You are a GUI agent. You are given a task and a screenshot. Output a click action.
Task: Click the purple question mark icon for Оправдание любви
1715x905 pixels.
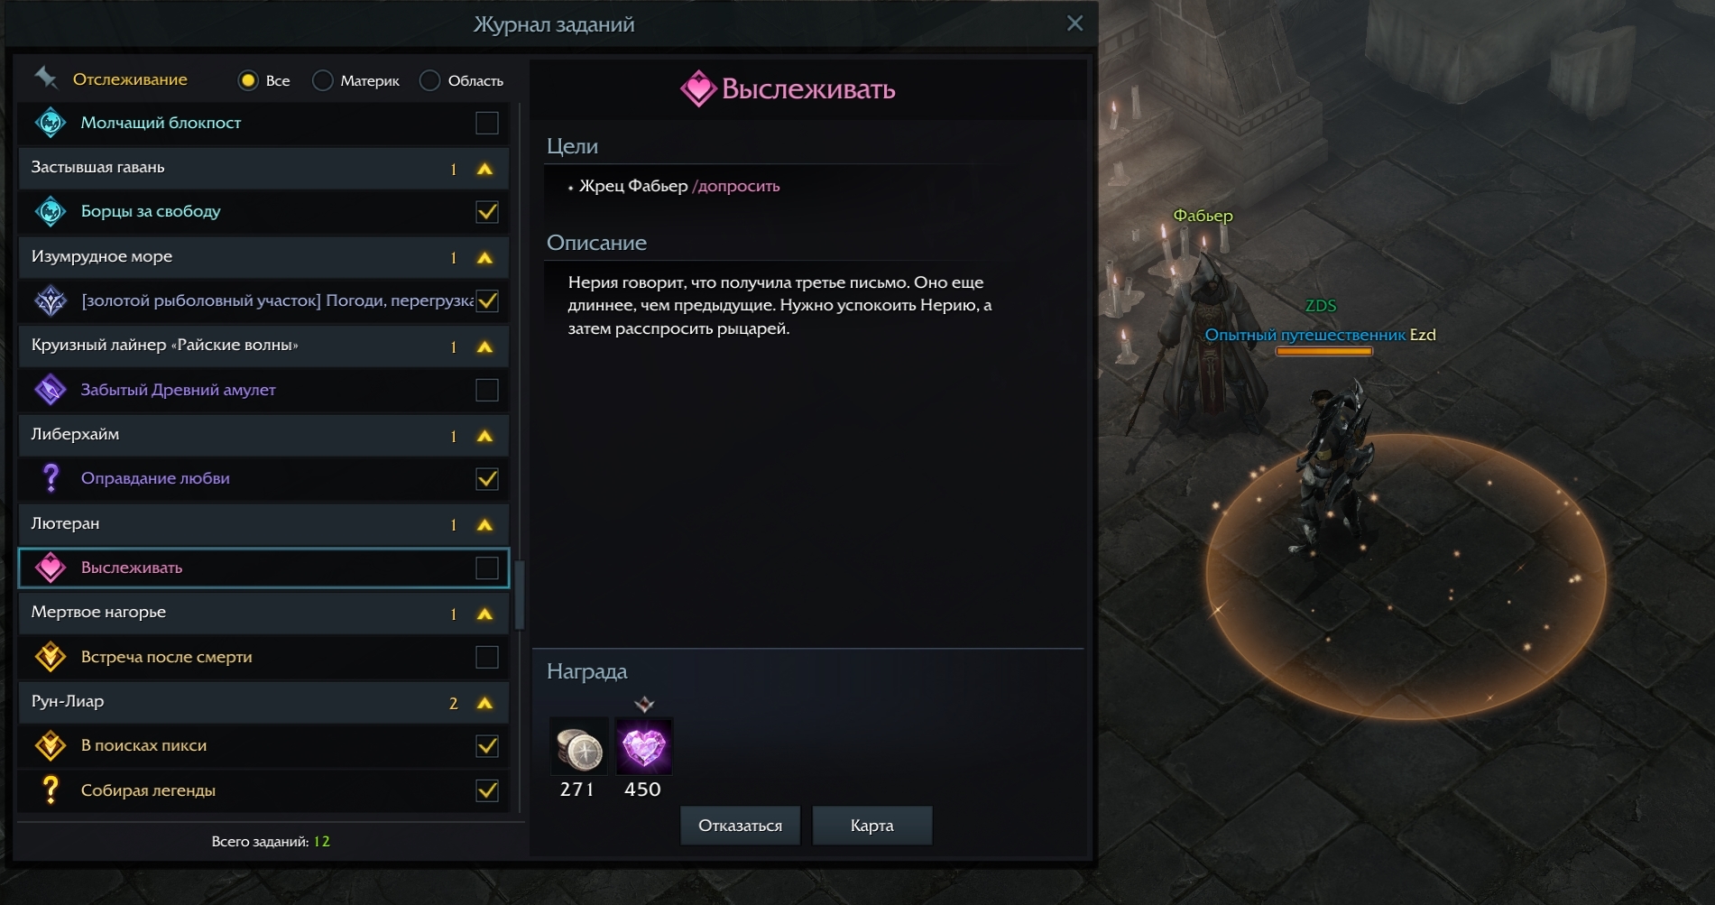coord(51,478)
